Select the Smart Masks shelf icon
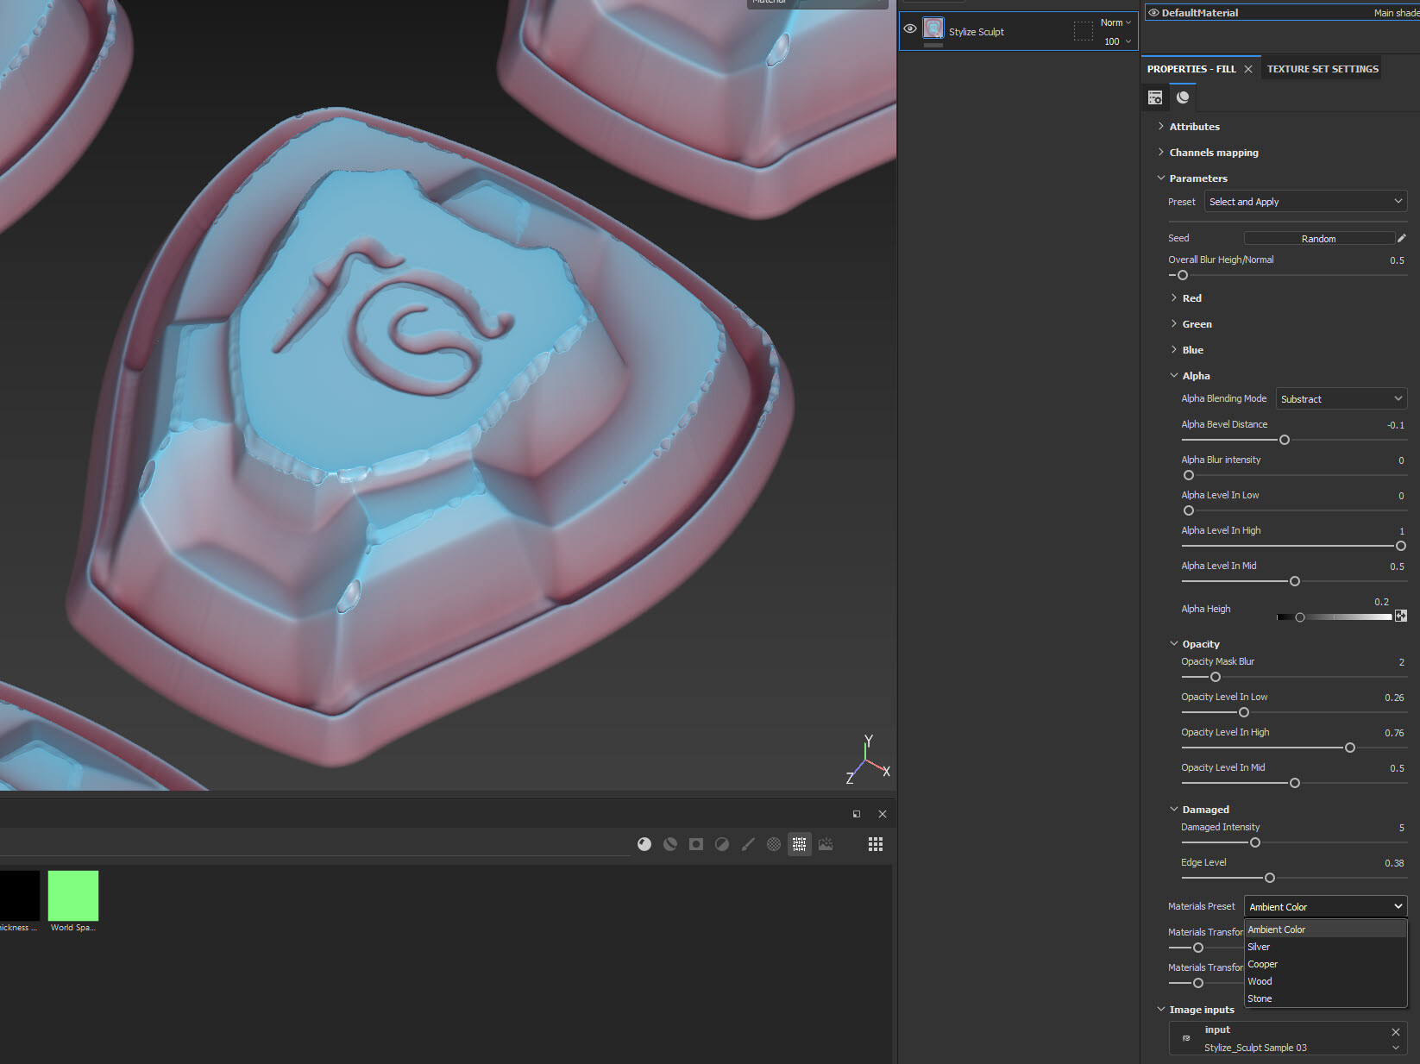The width and height of the screenshot is (1420, 1064). click(x=695, y=844)
